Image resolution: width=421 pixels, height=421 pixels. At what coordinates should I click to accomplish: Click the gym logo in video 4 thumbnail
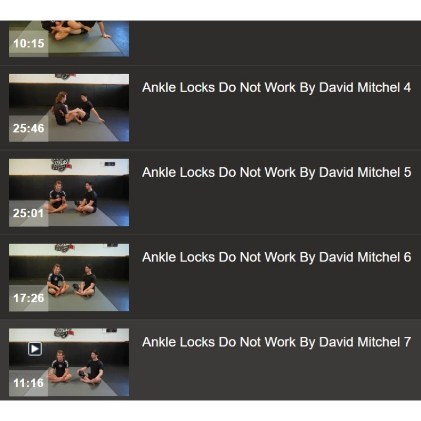click(65, 76)
